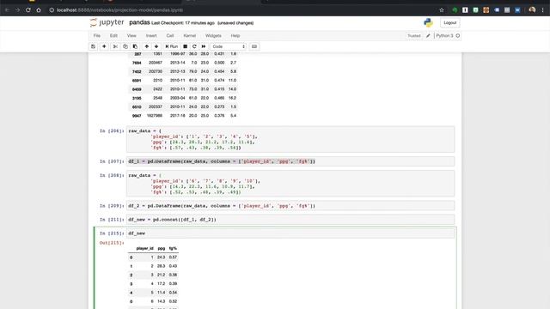Click the Out[215] output prompt
The height and width of the screenshot is (309, 550).
pyautogui.click(x=112, y=242)
